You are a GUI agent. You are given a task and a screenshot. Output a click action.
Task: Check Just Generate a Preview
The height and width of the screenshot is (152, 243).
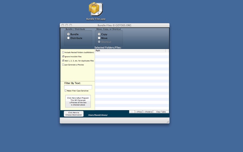(63, 65)
